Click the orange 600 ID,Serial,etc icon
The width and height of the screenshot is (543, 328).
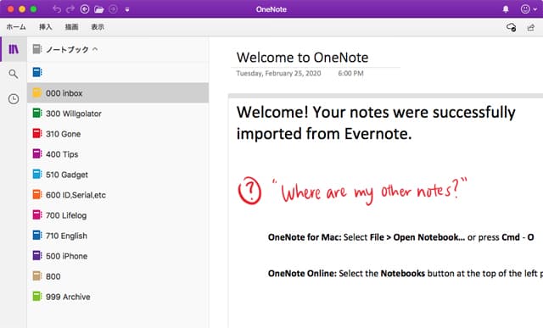click(37, 194)
